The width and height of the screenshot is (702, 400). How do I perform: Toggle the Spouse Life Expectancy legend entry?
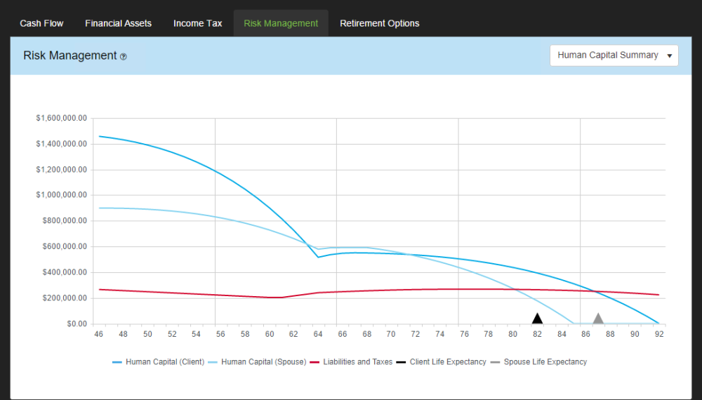[538, 362]
